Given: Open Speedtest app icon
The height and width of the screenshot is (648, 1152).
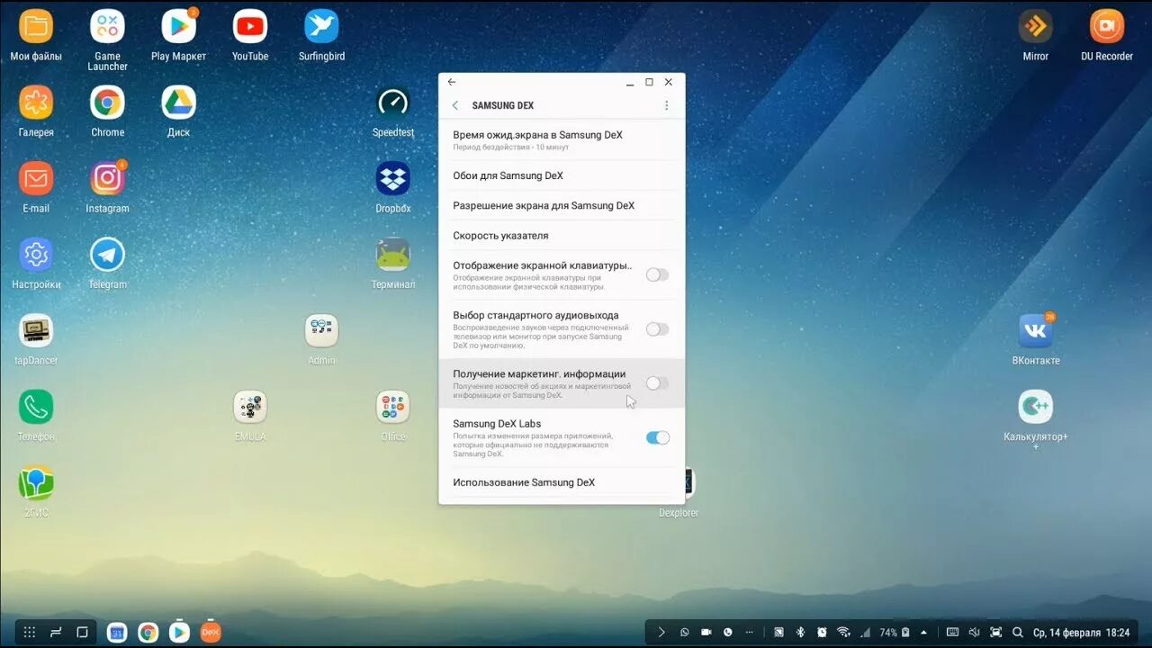Looking at the screenshot, I should (x=393, y=103).
